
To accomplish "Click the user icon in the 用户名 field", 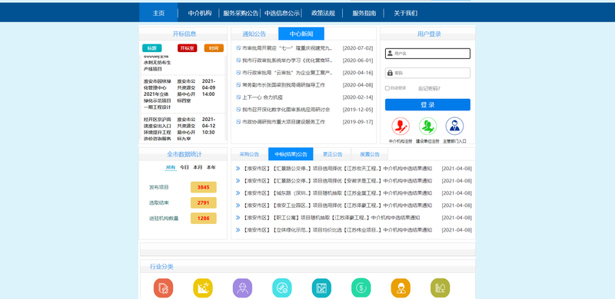I will [x=390, y=53].
